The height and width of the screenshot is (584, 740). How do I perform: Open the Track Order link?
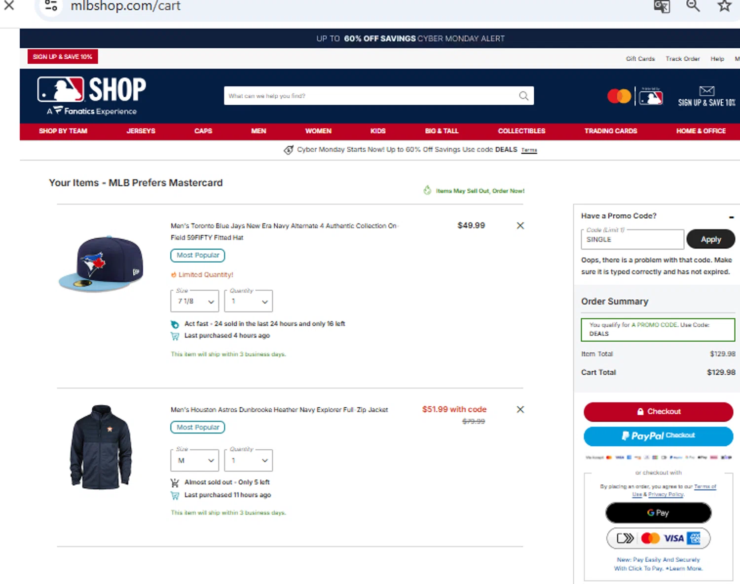[682, 59]
